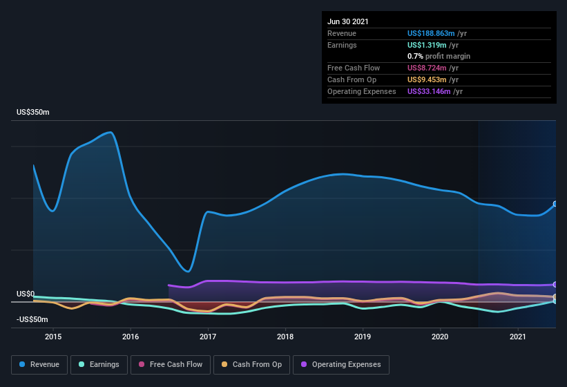Click the 2017 x-axis label
Viewport: 567px width, 387px height.
coord(208,337)
